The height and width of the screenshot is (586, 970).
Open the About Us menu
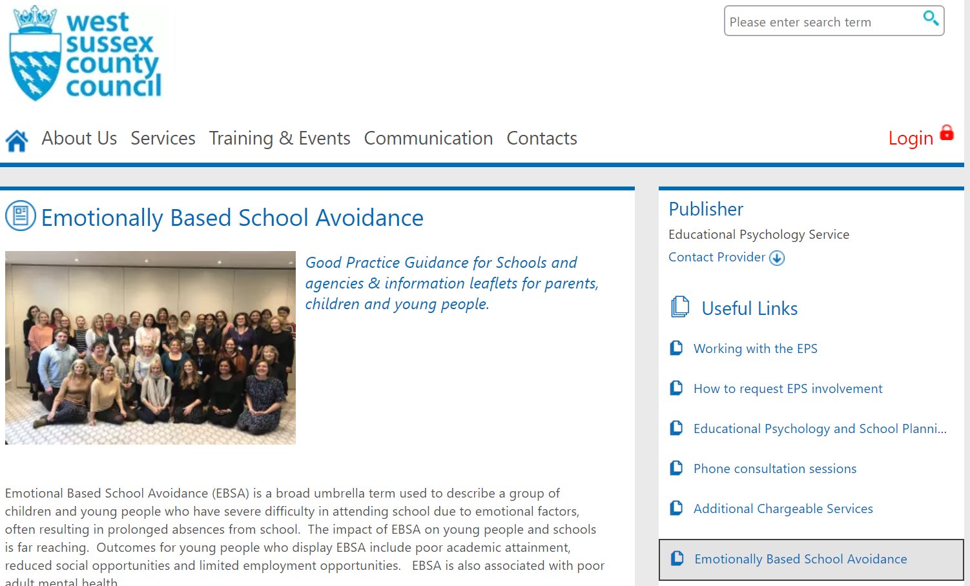click(79, 138)
